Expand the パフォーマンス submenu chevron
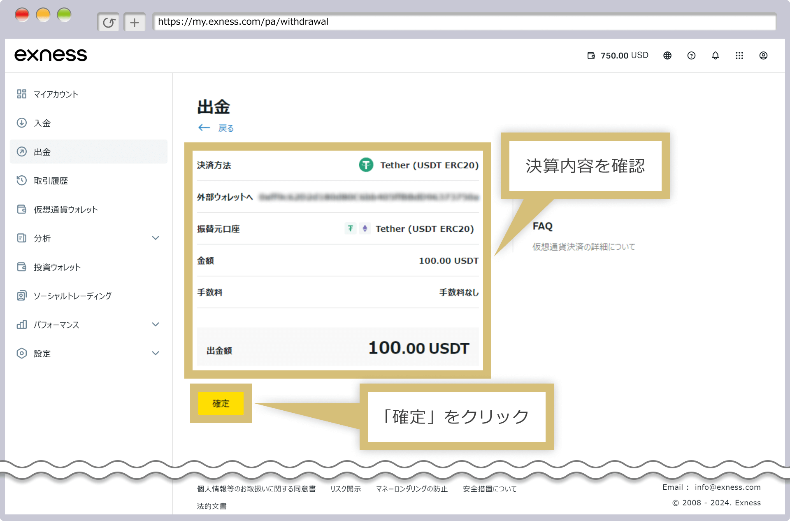 (156, 325)
